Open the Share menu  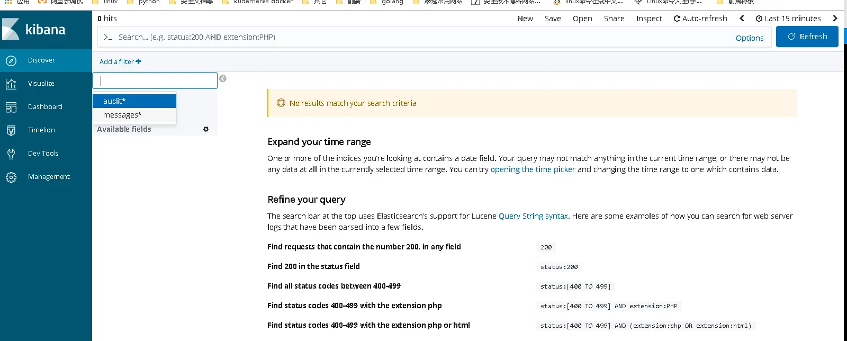[x=614, y=19]
